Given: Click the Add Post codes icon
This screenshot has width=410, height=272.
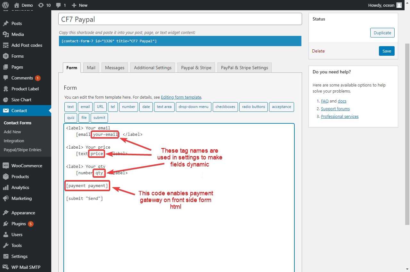Looking at the screenshot, I should point(5,45).
